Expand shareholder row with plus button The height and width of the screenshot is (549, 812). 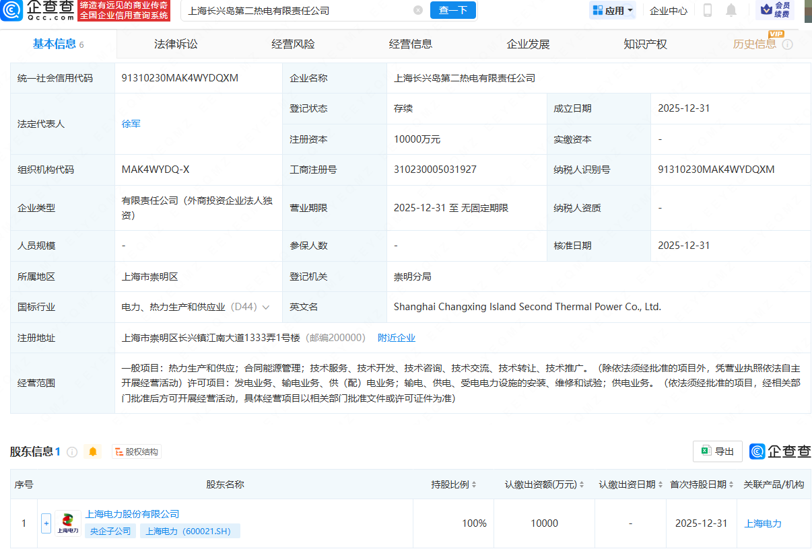[x=46, y=523]
